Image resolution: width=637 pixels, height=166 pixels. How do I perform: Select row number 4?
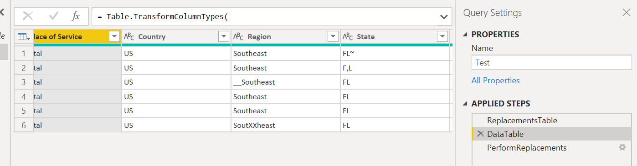click(24, 96)
